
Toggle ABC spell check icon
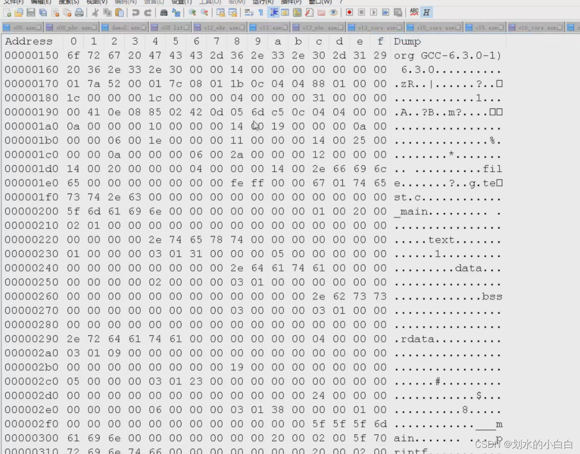click(x=415, y=12)
